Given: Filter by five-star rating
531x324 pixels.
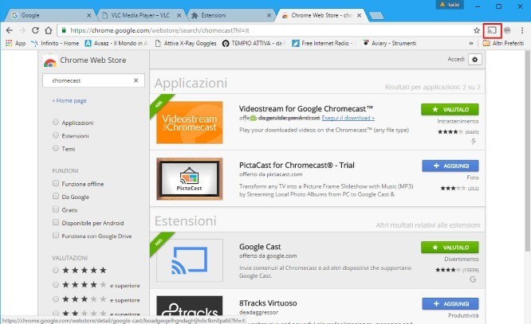Looking at the screenshot, I should click(55, 270).
